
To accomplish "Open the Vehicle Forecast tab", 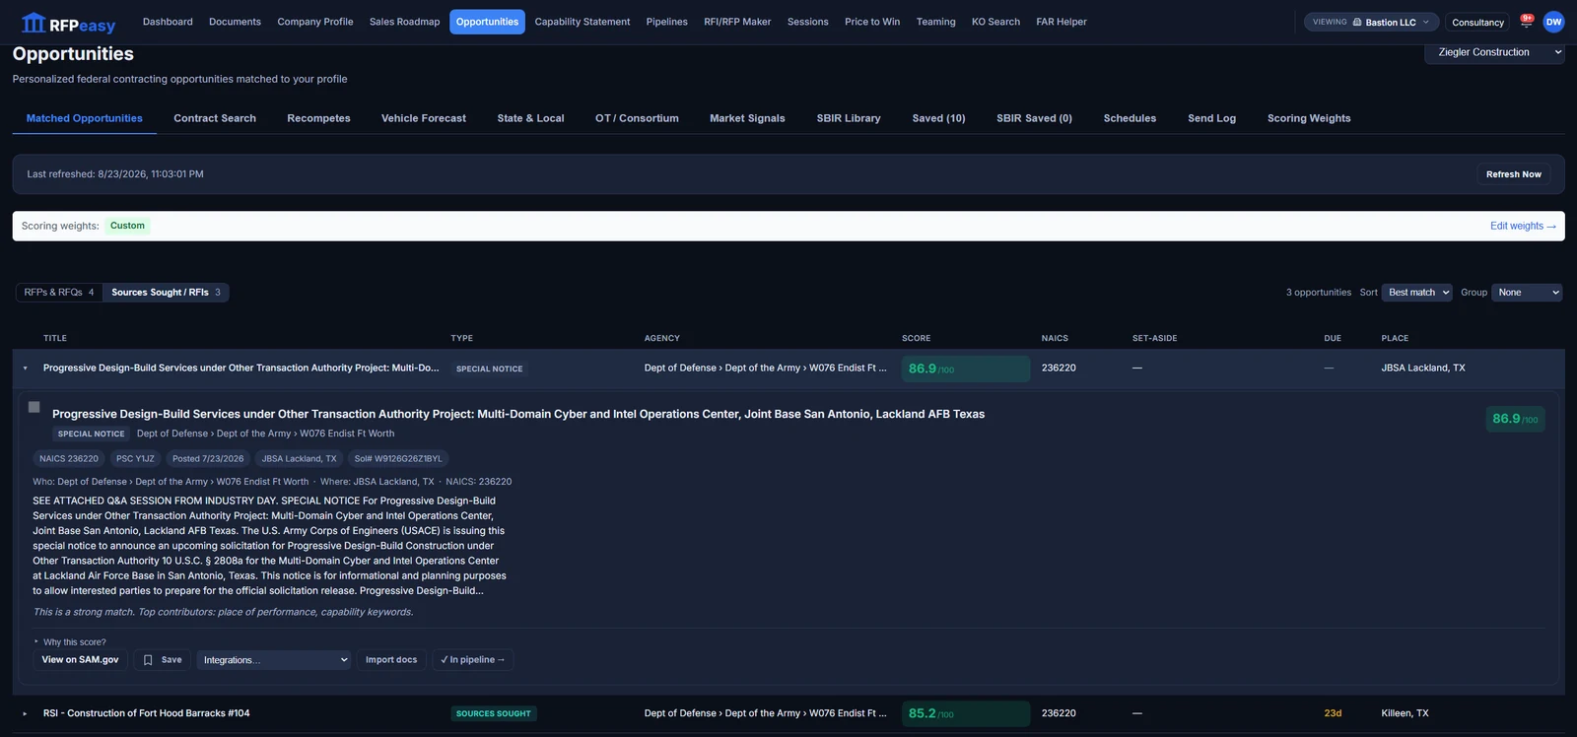I will pyautogui.click(x=424, y=118).
